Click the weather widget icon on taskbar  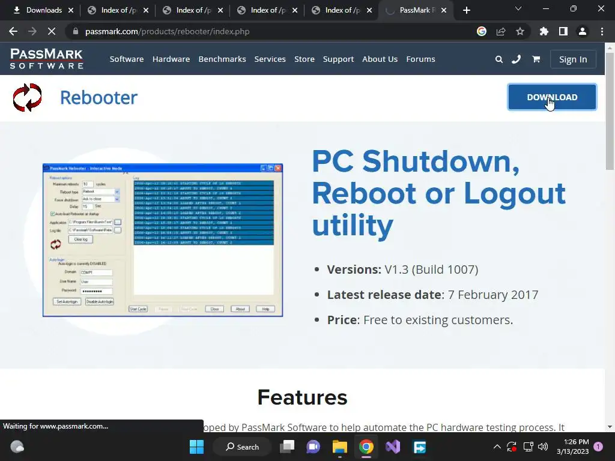17,447
